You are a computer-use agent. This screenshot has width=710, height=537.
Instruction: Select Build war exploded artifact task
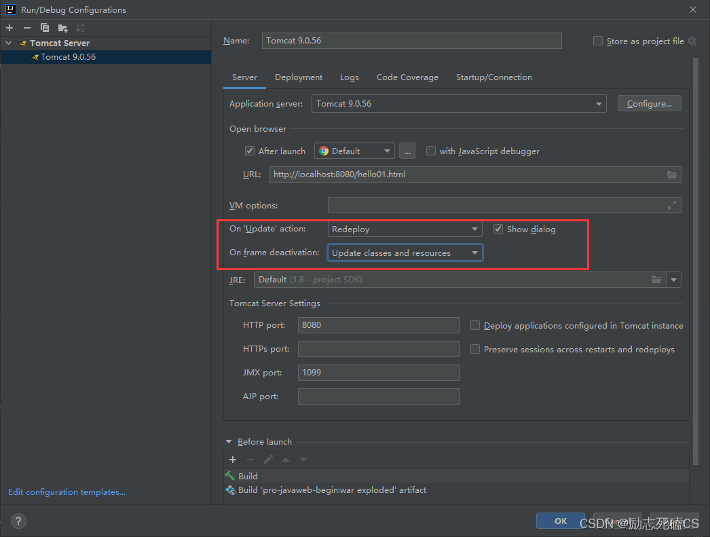coord(456,490)
